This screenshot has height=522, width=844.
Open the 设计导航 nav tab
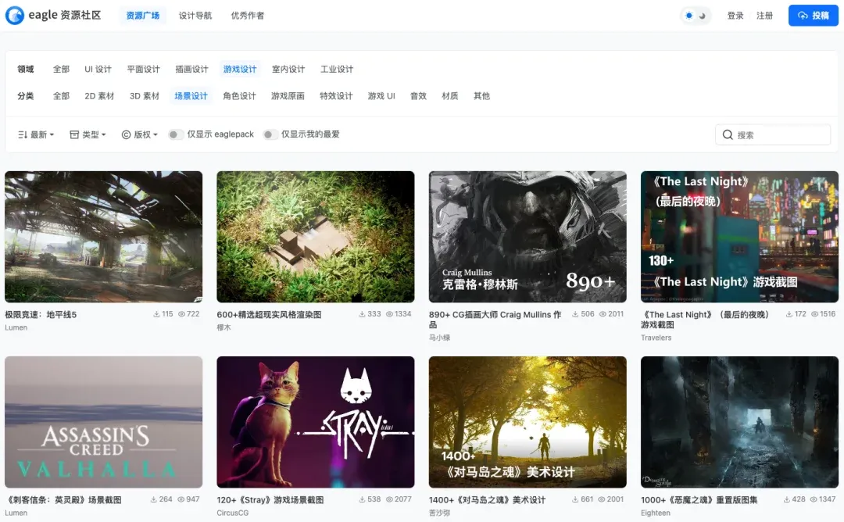pyautogui.click(x=195, y=16)
